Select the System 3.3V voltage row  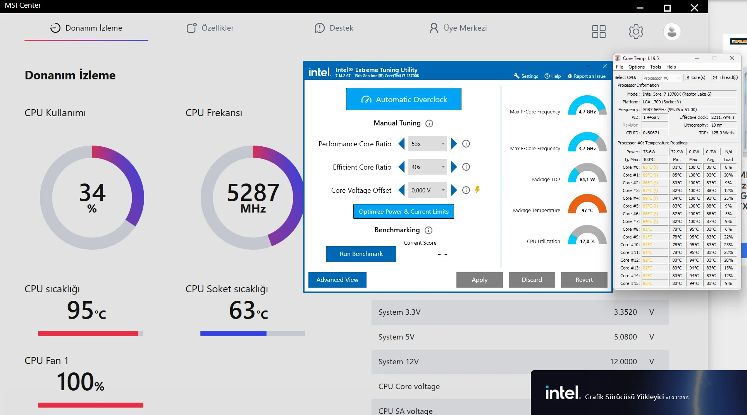(x=520, y=312)
